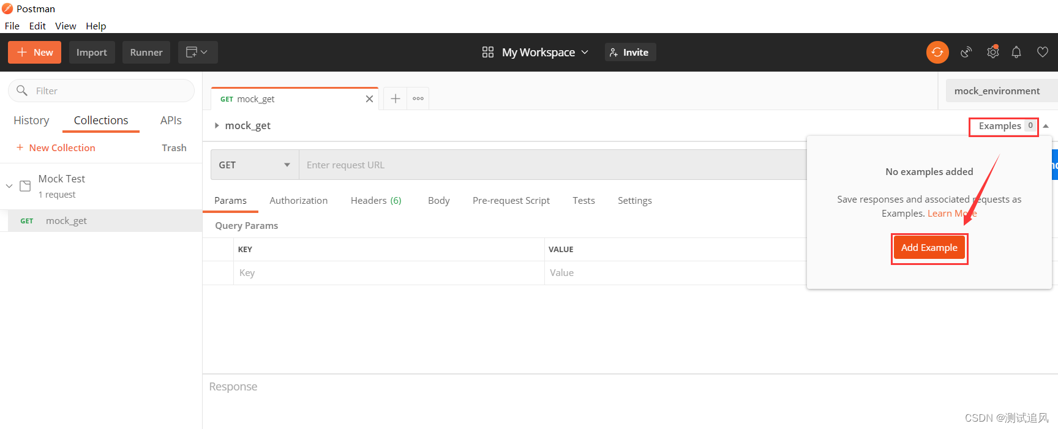The width and height of the screenshot is (1058, 429).
Task: Open the new window options dropdown
Action: coord(198,53)
